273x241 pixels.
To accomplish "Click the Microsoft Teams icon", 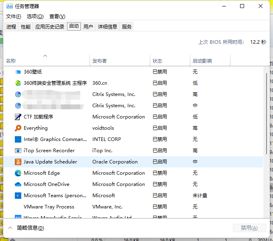I will point(18,196).
